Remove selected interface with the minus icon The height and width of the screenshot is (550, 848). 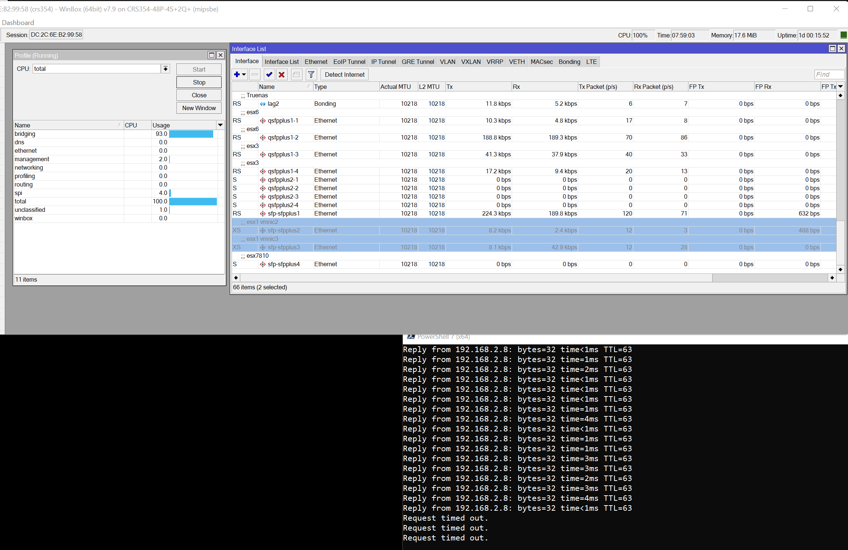pos(255,75)
